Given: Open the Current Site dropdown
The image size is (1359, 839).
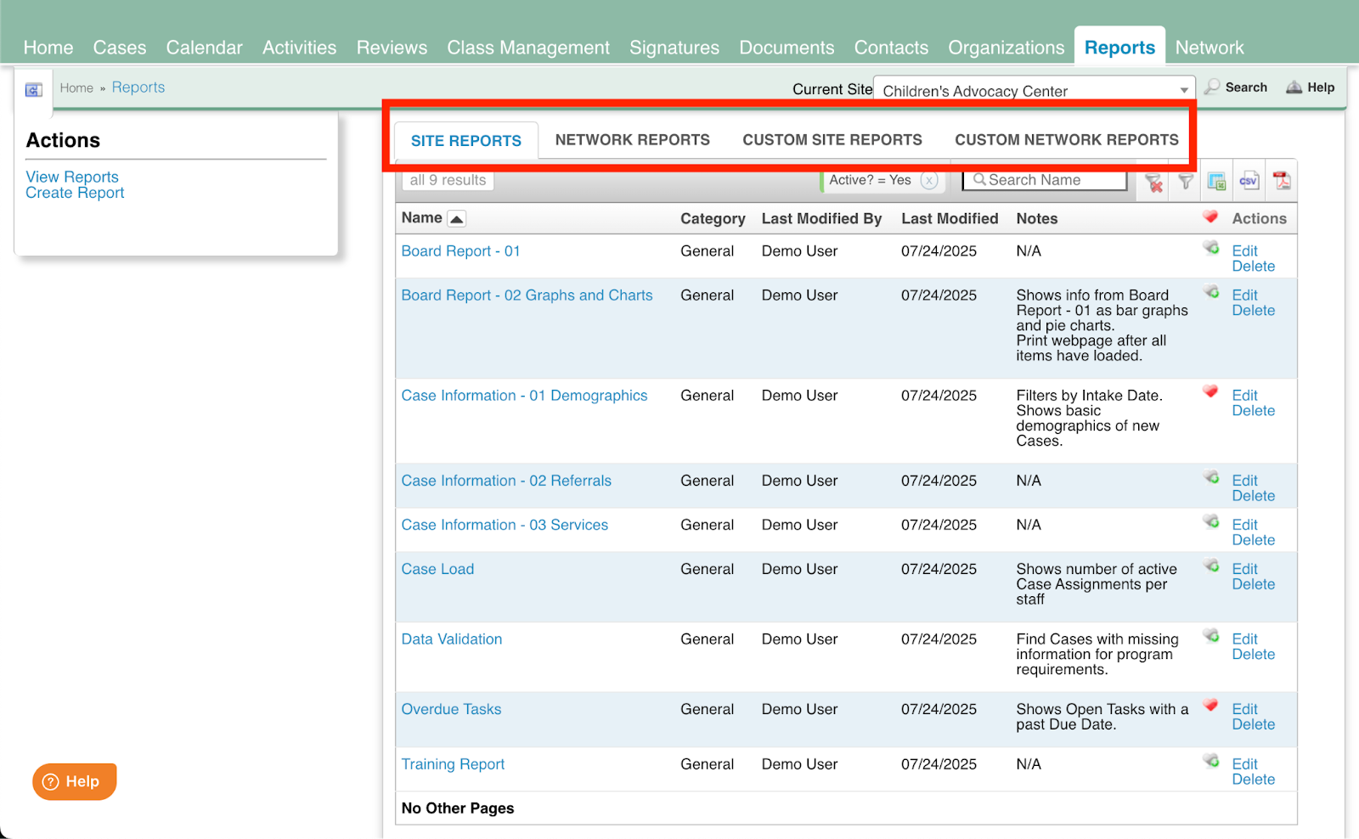Looking at the screenshot, I should 1035,91.
